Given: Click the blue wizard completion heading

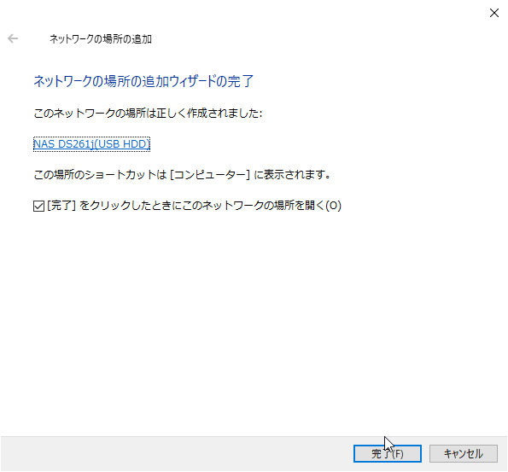Looking at the screenshot, I should click(x=143, y=81).
